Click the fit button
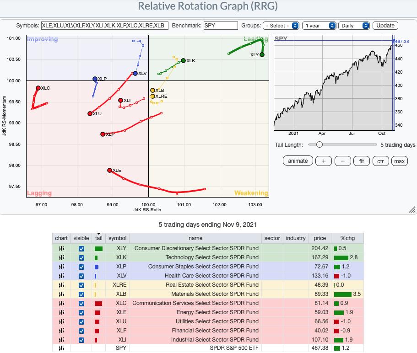 362,161
